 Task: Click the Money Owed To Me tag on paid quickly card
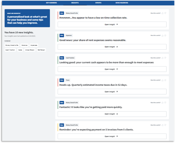click(72, 102)
